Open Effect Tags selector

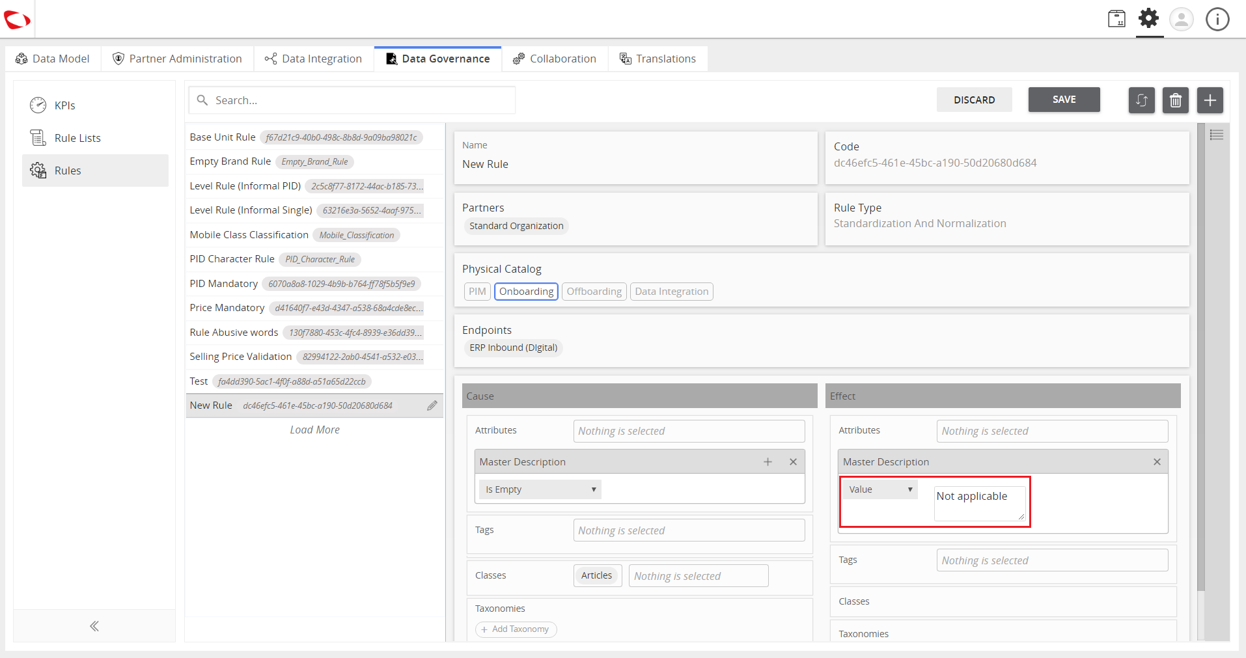[1052, 560]
